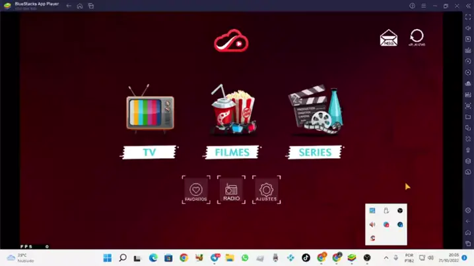Screen dimensions: 474x266
Task: Open BlueStacks help question mark
Action: (x=412, y=6)
